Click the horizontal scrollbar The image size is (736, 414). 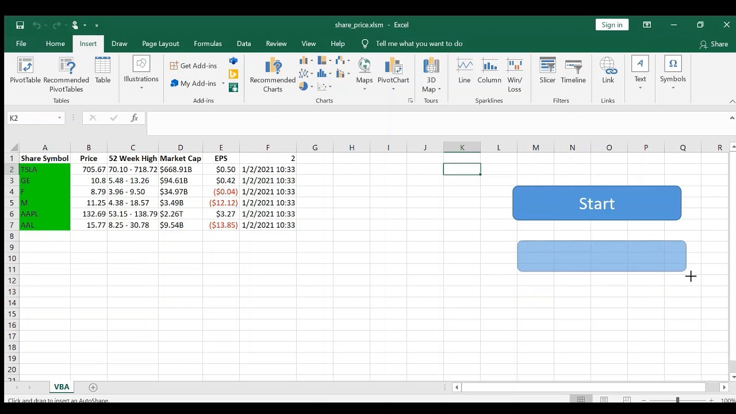[x=583, y=388]
